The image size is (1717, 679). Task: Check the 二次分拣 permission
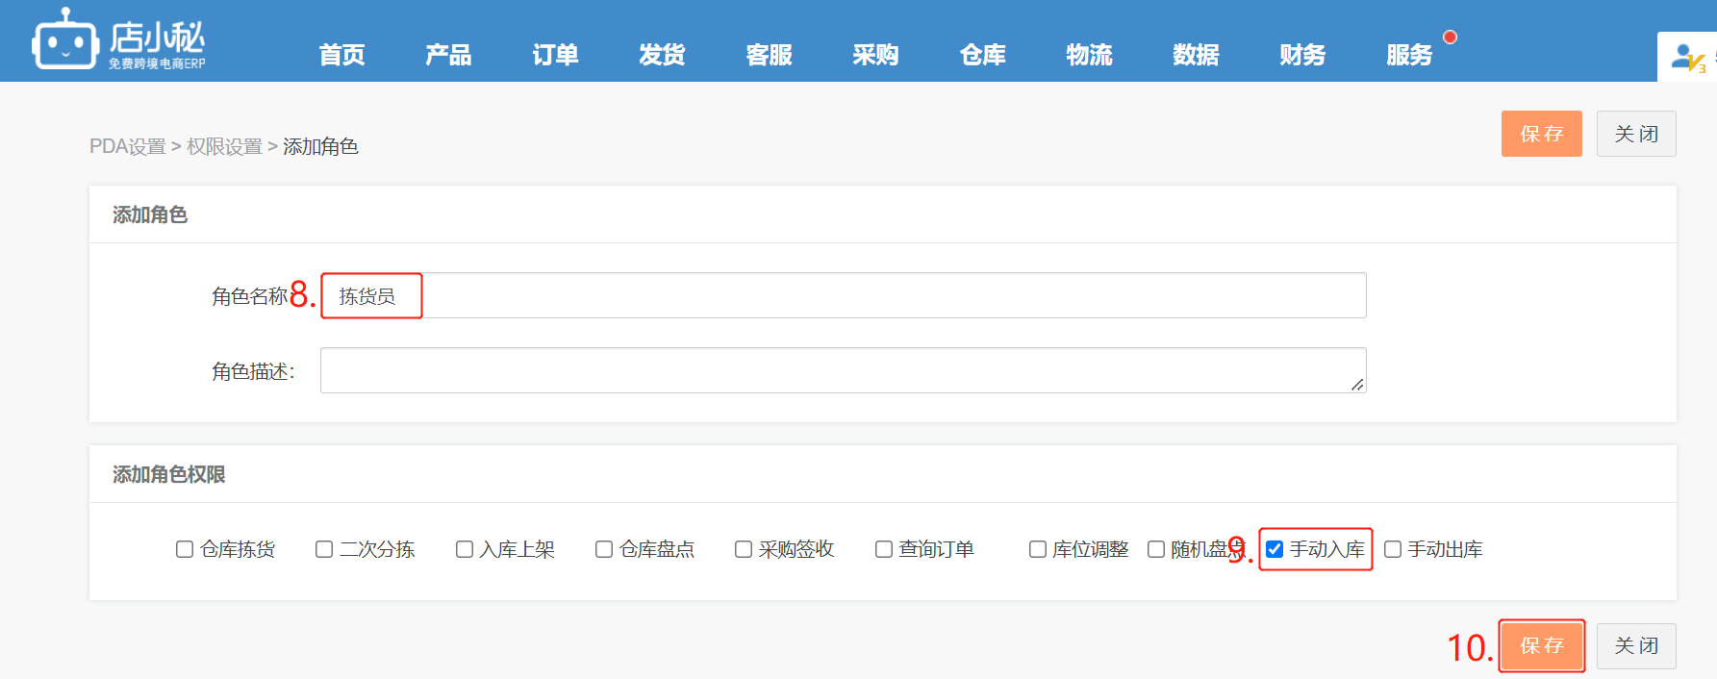(x=324, y=549)
